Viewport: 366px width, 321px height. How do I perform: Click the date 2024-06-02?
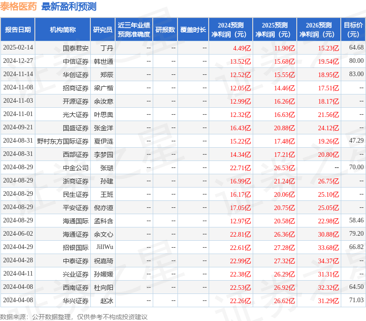click(18, 234)
